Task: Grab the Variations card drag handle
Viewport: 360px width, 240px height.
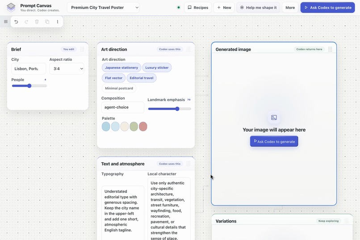Action: pyautogui.click(x=347, y=221)
